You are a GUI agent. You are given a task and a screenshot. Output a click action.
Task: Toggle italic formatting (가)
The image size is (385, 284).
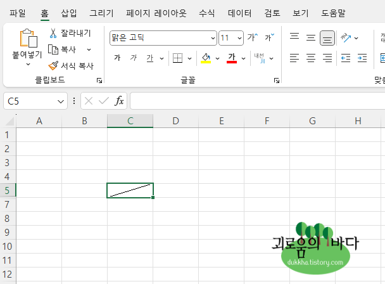click(x=134, y=58)
